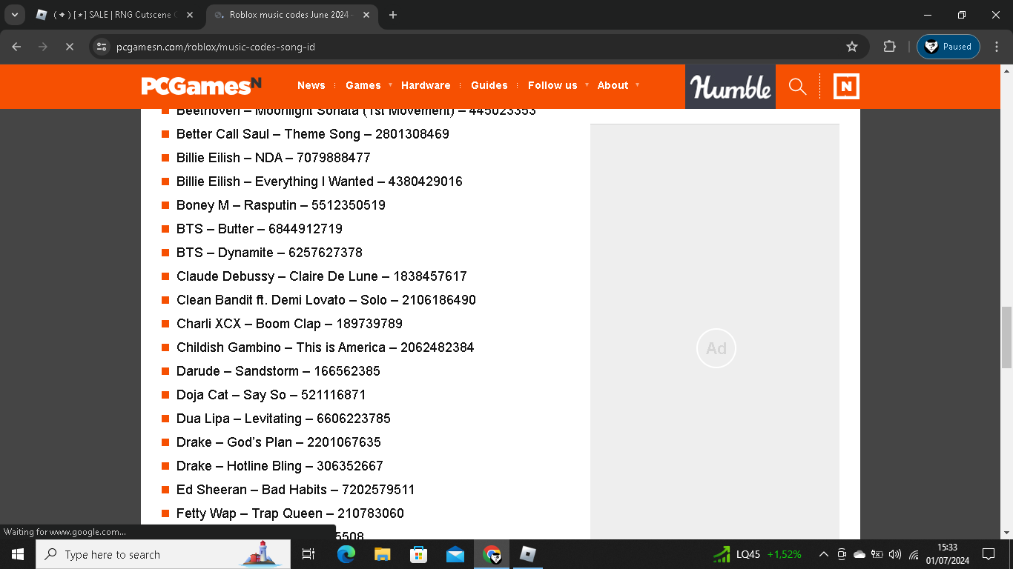Open the Windows Start menu
The height and width of the screenshot is (569, 1013).
click(x=18, y=554)
